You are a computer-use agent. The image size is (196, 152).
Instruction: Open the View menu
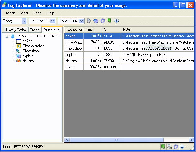point(24,13)
